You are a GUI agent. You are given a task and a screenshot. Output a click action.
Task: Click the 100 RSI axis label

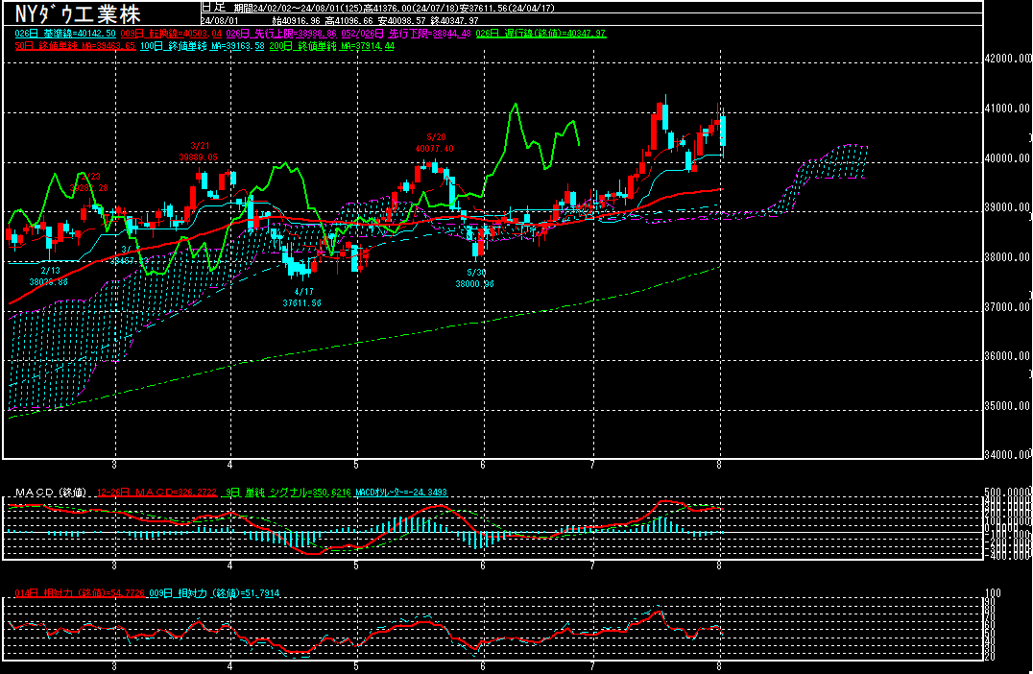coord(993,593)
